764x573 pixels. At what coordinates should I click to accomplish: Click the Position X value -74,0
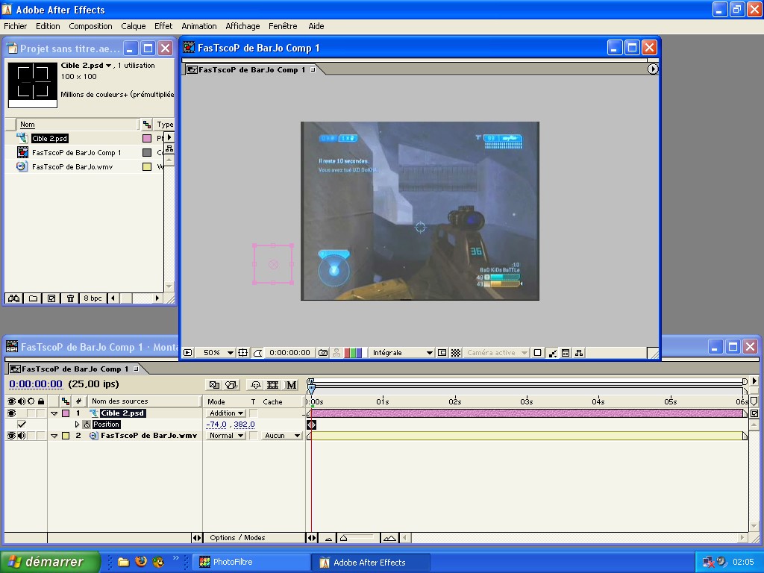pos(216,425)
